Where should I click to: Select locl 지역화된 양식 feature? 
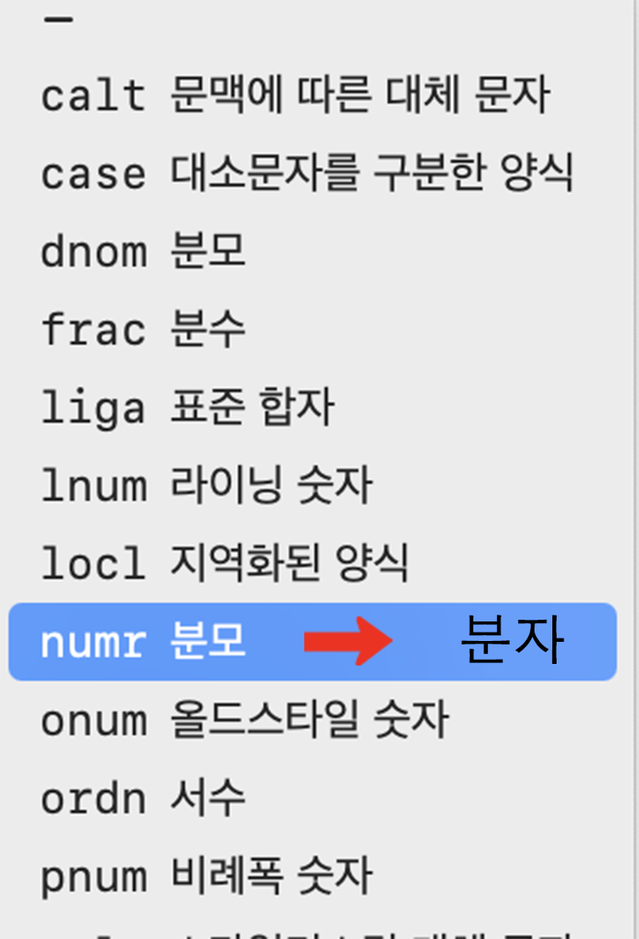[313, 563]
